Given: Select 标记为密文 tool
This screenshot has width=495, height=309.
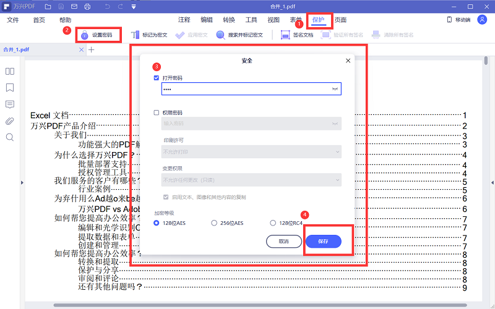Looking at the screenshot, I should point(148,35).
